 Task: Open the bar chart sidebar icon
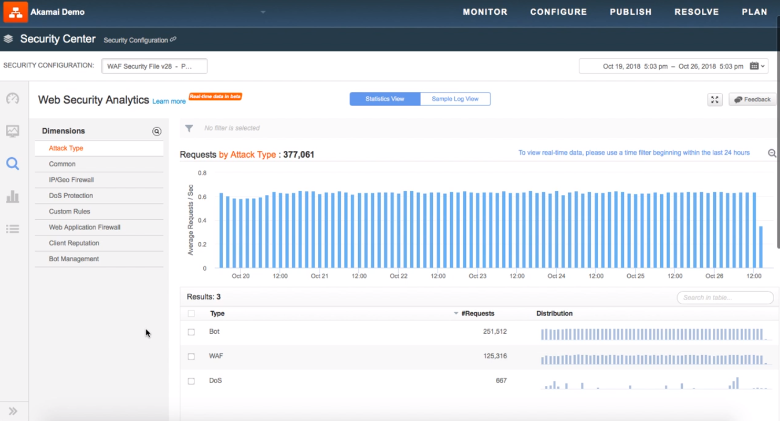click(13, 197)
